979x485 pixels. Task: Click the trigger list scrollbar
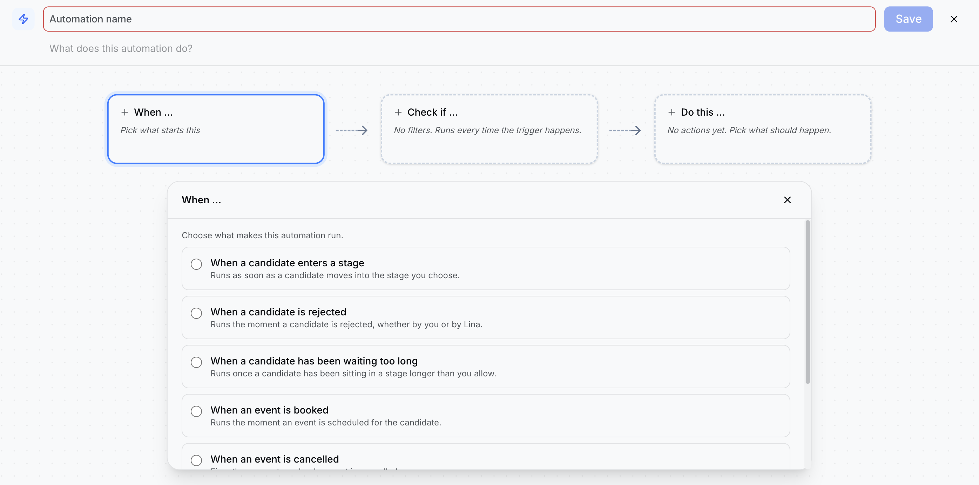pyautogui.click(x=807, y=302)
